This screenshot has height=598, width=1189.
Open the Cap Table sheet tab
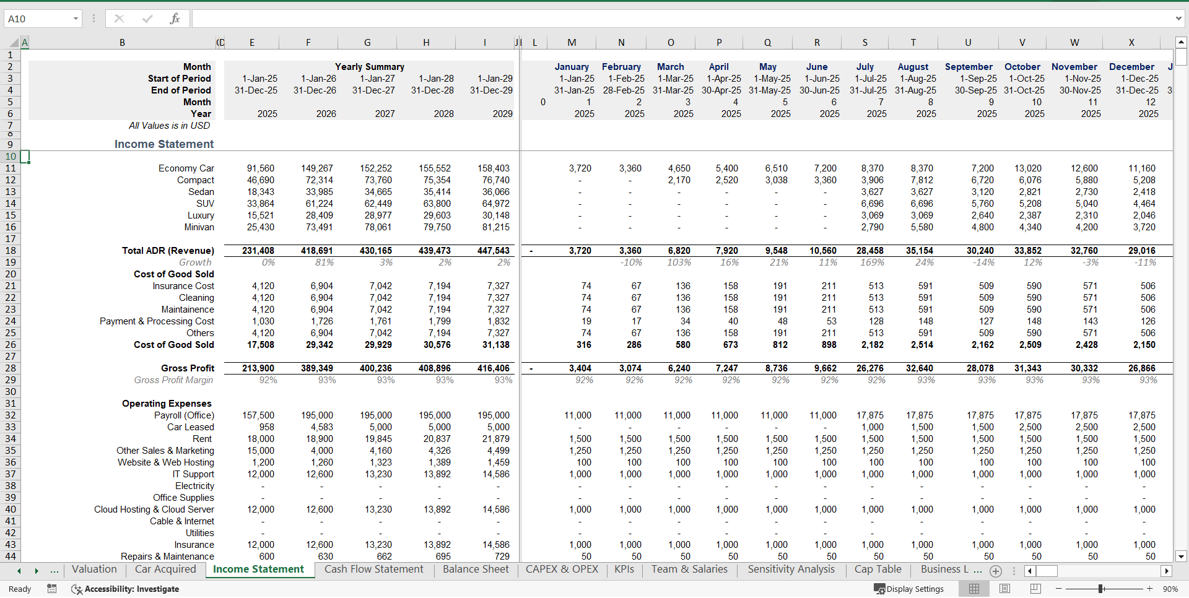(x=878, y=570)
